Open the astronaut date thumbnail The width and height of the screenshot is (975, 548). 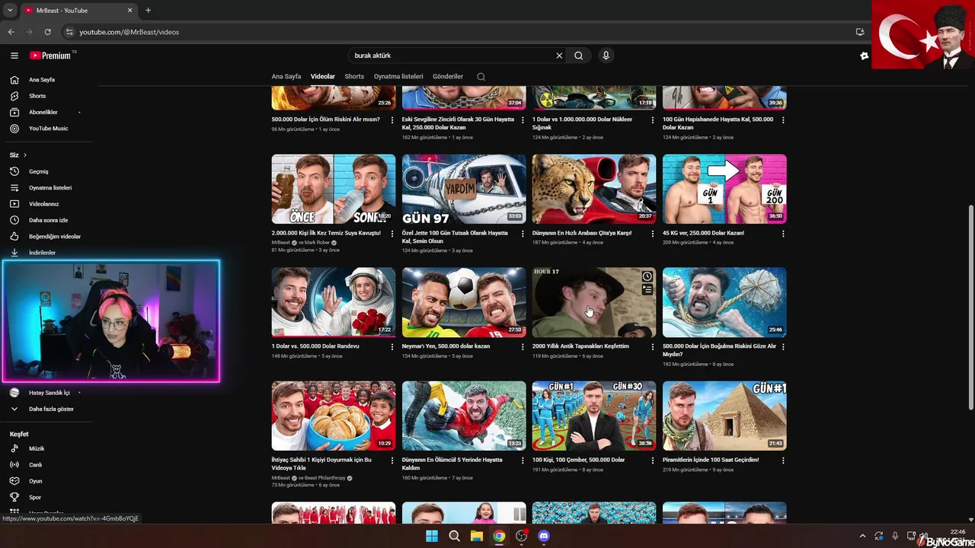334,302
